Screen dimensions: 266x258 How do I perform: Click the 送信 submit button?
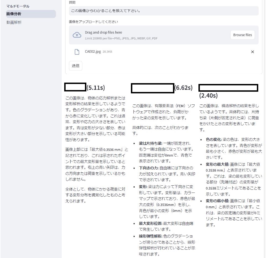[76, 66]
